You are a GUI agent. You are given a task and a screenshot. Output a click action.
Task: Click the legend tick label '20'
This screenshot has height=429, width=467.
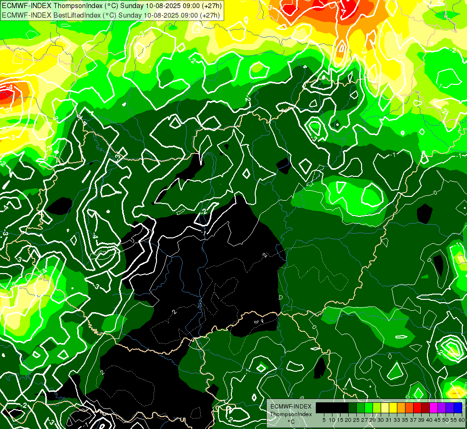coord(349,420)
